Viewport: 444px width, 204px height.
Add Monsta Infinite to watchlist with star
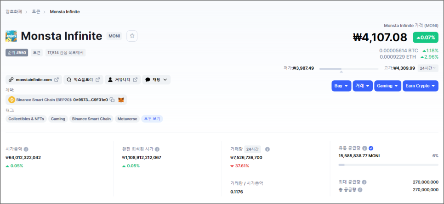click(x=132, y=36)
